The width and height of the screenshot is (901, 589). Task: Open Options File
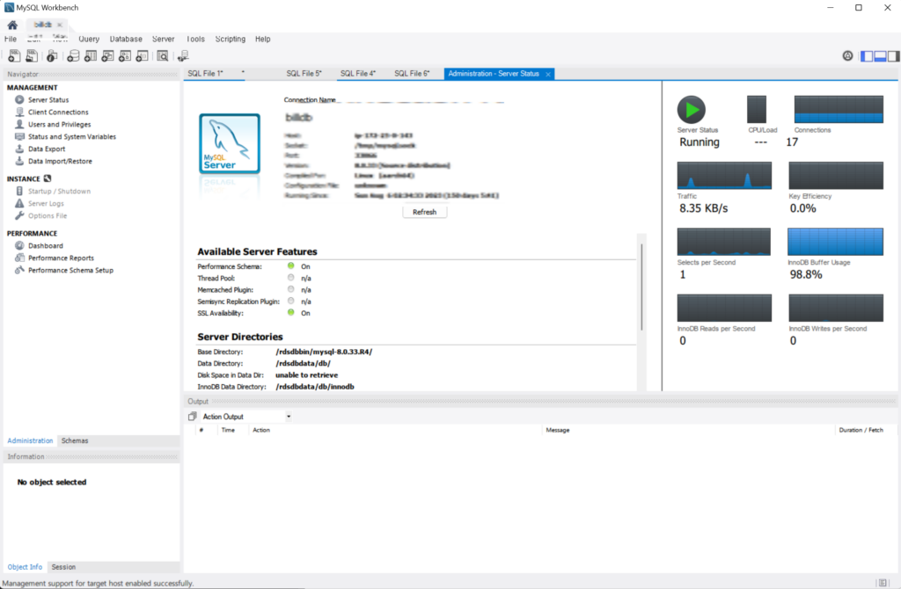pyautogui.click(x=48, y=216)
